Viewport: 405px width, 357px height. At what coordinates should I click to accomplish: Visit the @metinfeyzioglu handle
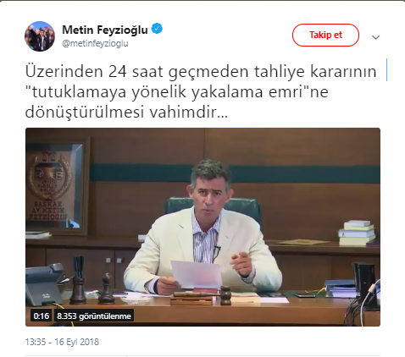(95, 43)
